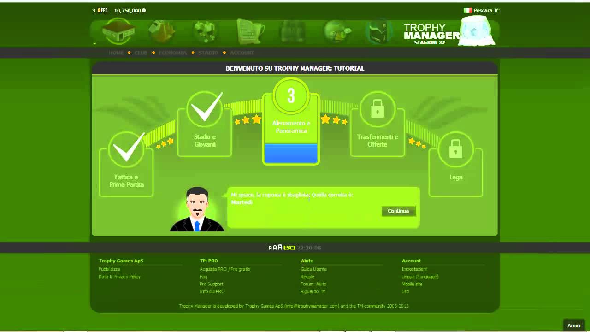Open the Pro Support link
This screenshot has width=590, height=332.
click(212, 284)
